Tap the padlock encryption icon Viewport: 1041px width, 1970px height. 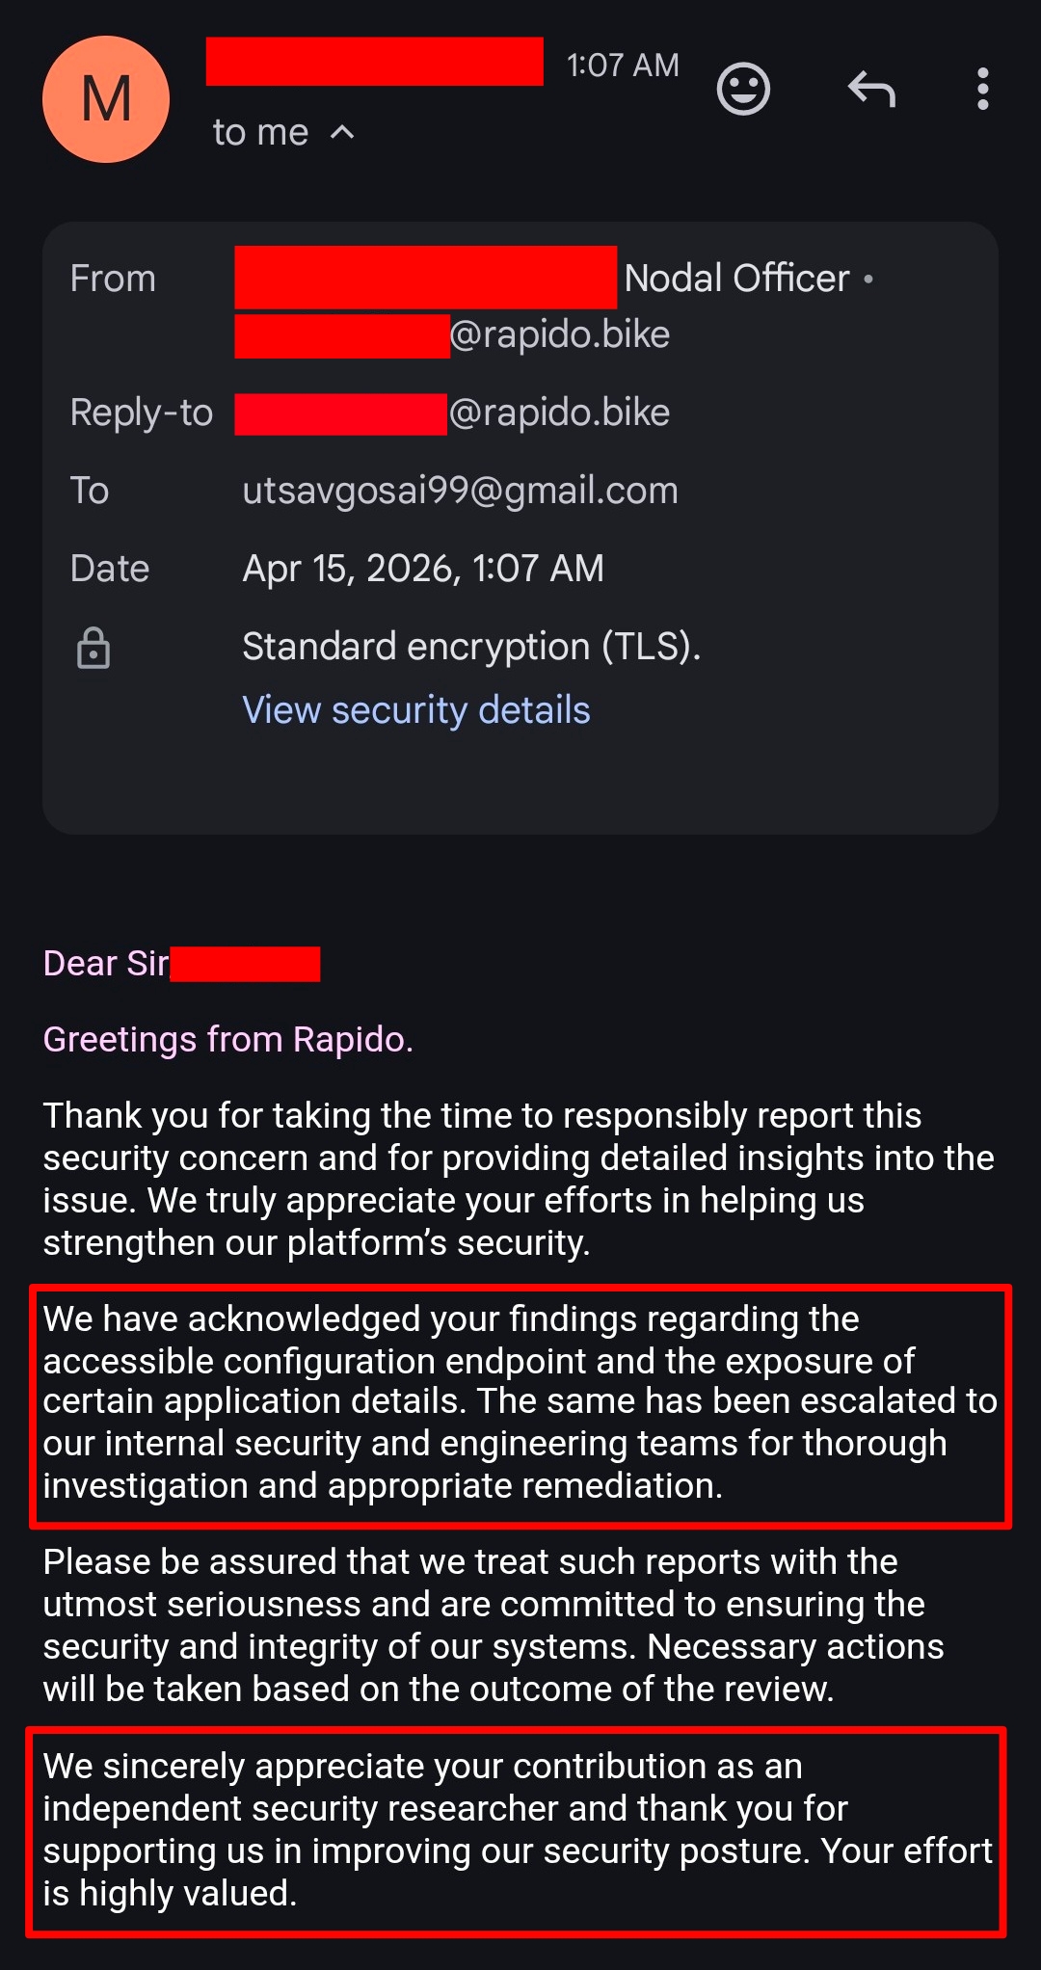tap(93, 648)
